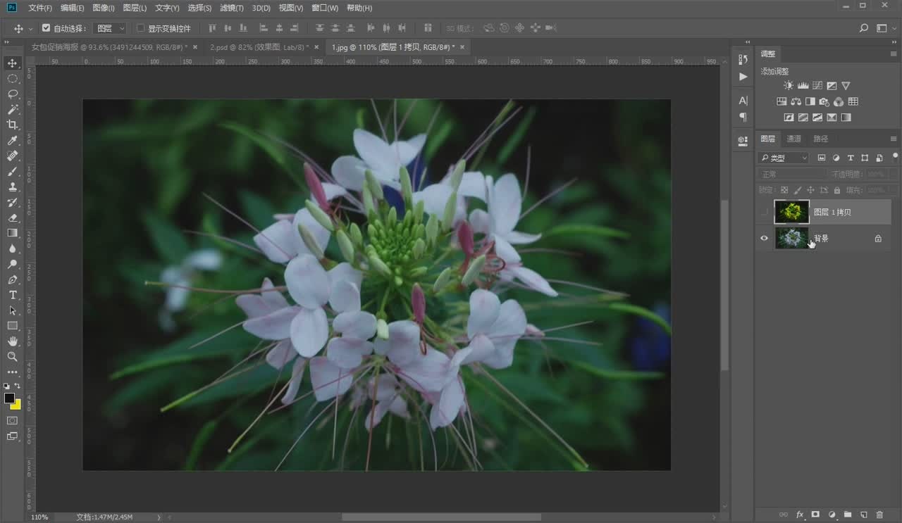Screen dimensions: 902x523
Task: Select the Rectangle shape tool
Action: click(x=13, y=326)
